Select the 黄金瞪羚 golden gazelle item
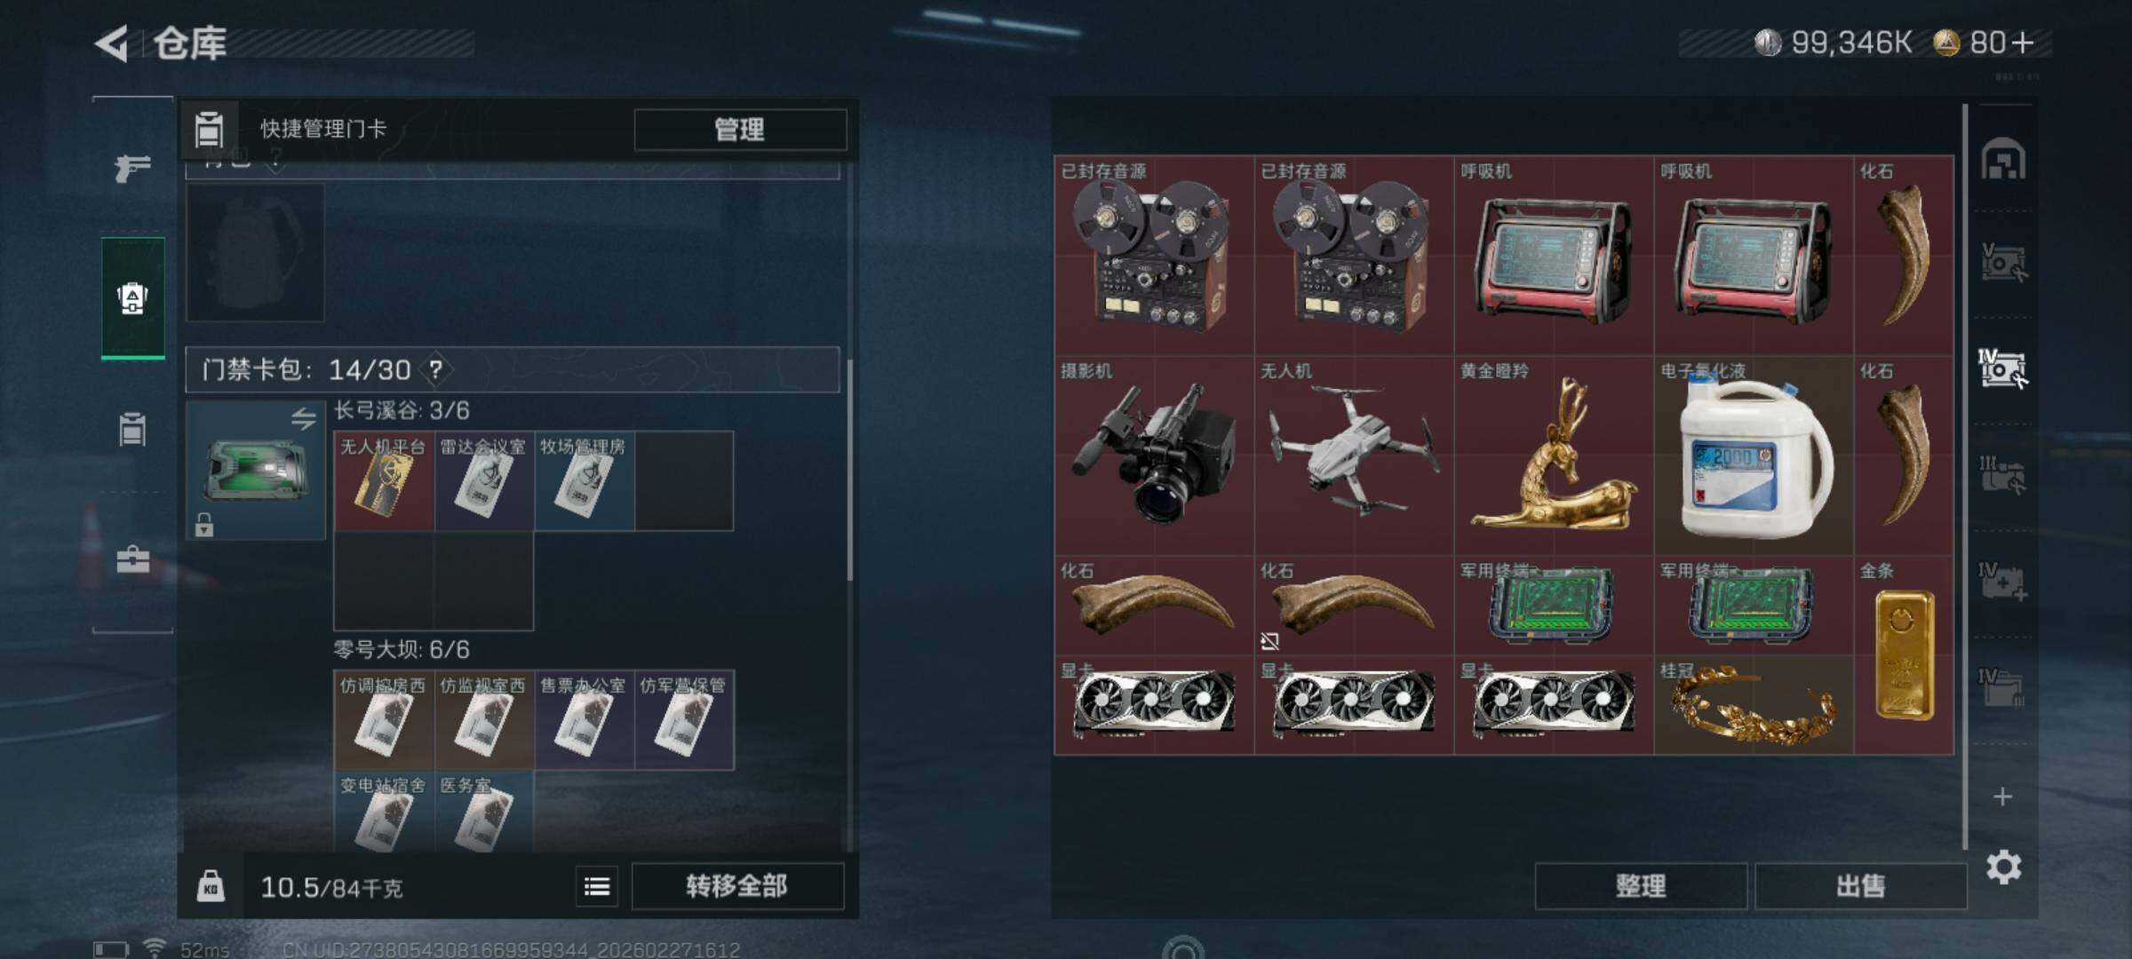The width and height of the screenshot is (2132, 959). [x=1554, y=456]
